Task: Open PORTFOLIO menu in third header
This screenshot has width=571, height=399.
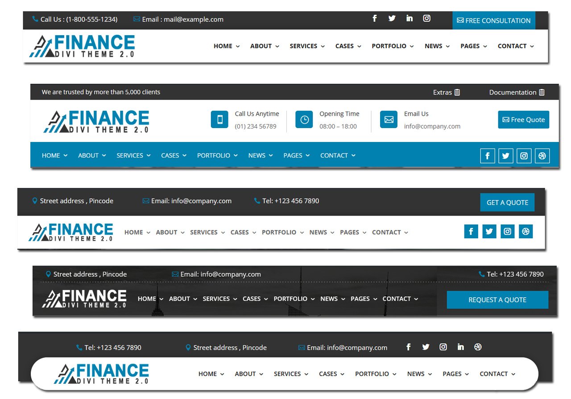Action: pyautogui.click(x=283, y=232)
